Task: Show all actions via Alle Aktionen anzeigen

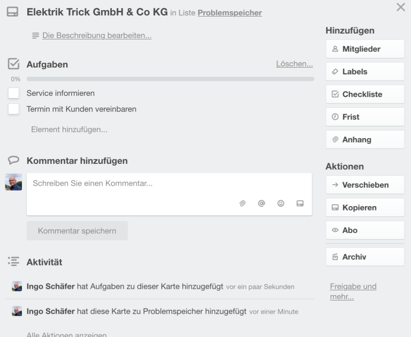Action: pos(67,335)
